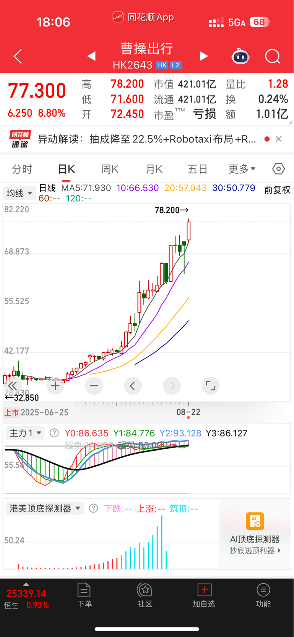Open the 均线 indicator dropdown
The width and height of the screenshot is (294, 637).
pos(19,193)
